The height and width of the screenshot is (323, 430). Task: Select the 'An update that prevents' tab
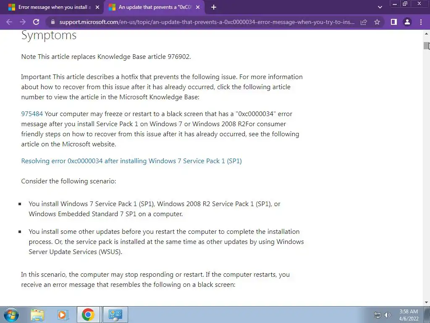(155, 8)
